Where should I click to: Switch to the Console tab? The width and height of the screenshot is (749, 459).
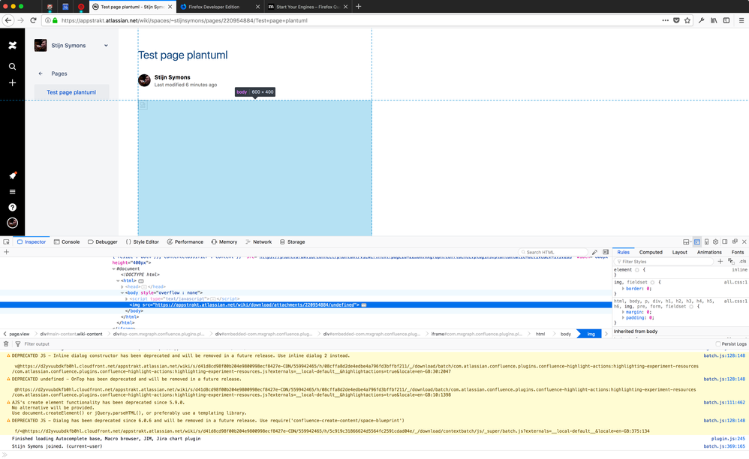66,242
